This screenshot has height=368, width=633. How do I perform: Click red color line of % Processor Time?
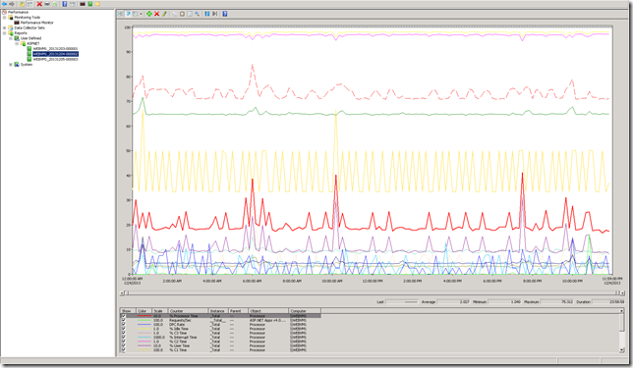(144, 316)
